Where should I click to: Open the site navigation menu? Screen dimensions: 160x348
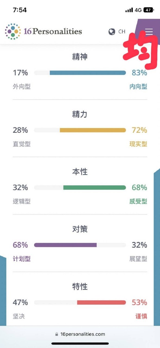(x=149, y=32)
